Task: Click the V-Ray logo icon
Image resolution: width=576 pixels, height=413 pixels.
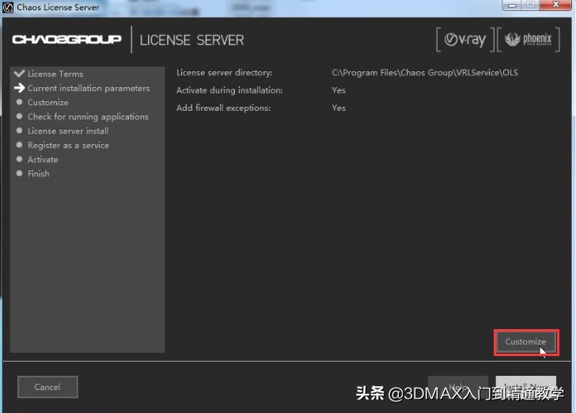Action: 465,40
